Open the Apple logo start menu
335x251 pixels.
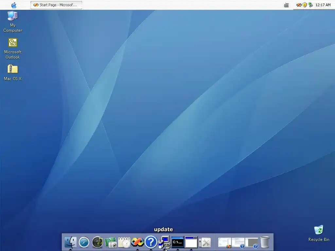(x=14, y=5)
